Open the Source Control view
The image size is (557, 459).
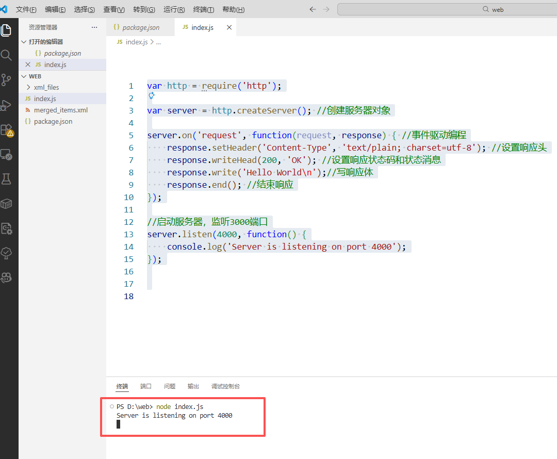pyautogui.click(x=6, y=80)
